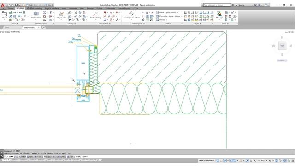295x166 pixels.
Task: Choose the Auxiliary Line Offset tool
Action: 131,15
